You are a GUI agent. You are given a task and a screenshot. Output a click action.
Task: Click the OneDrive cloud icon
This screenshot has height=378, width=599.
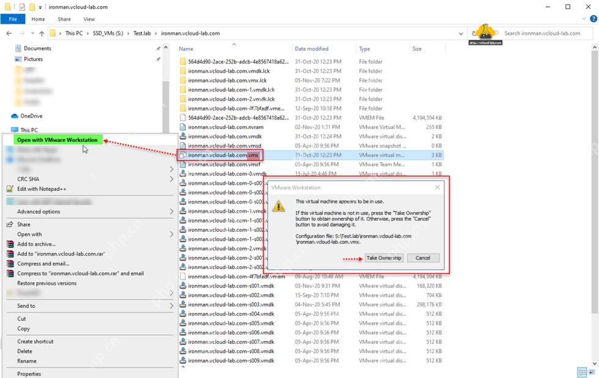[x=15, y=116]
